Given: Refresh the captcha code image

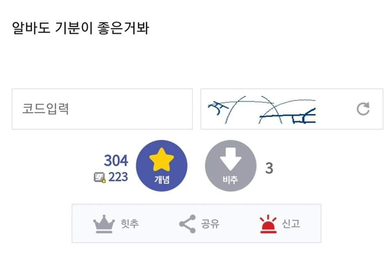Looking at the screenshot, I should coord(363,109).
